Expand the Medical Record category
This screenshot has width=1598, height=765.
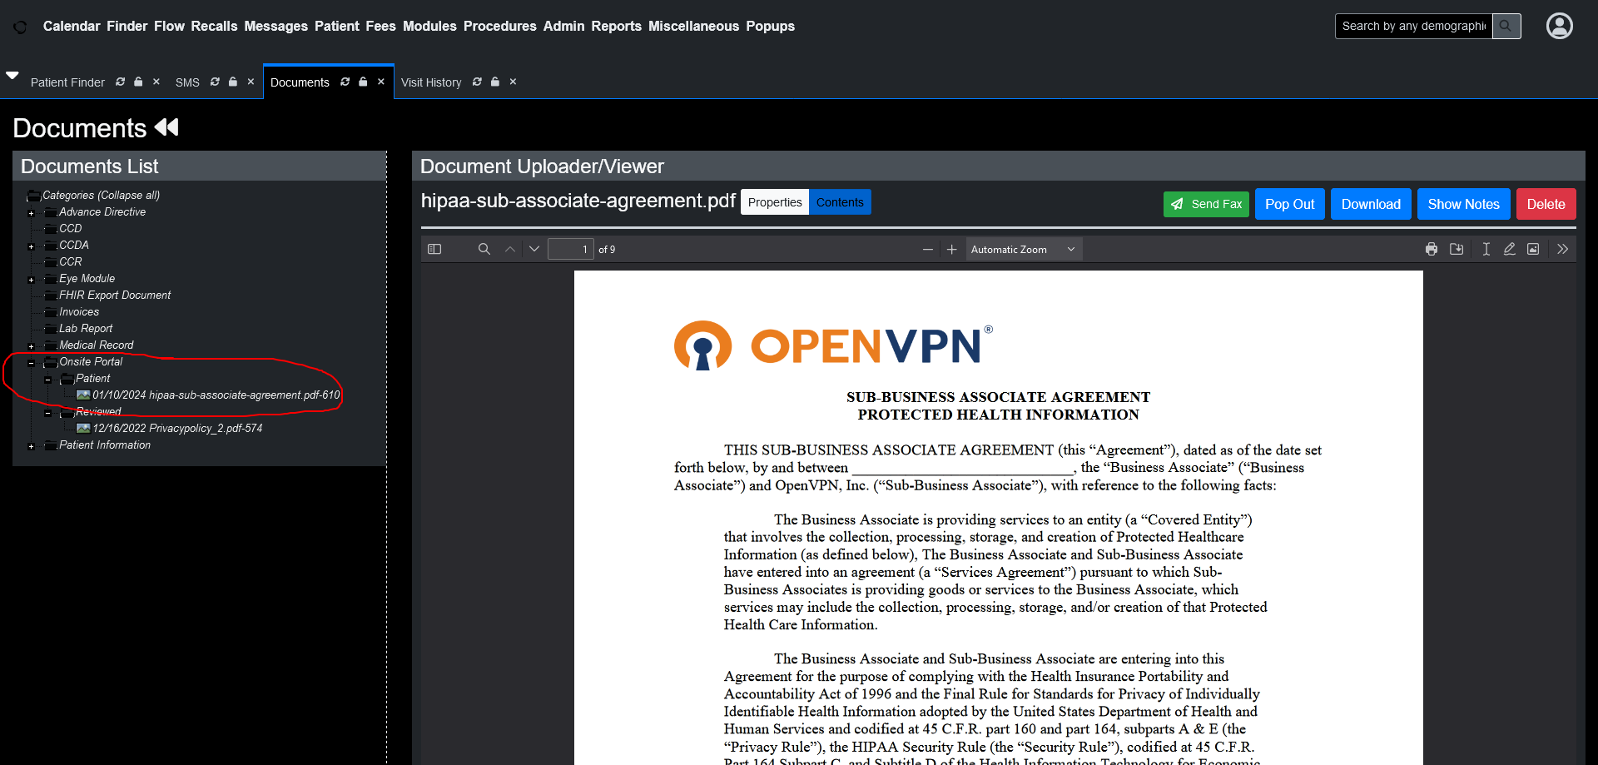[32, 346]
